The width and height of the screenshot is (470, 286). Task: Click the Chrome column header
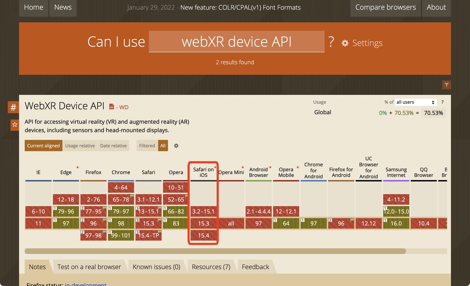coord(121,172)
